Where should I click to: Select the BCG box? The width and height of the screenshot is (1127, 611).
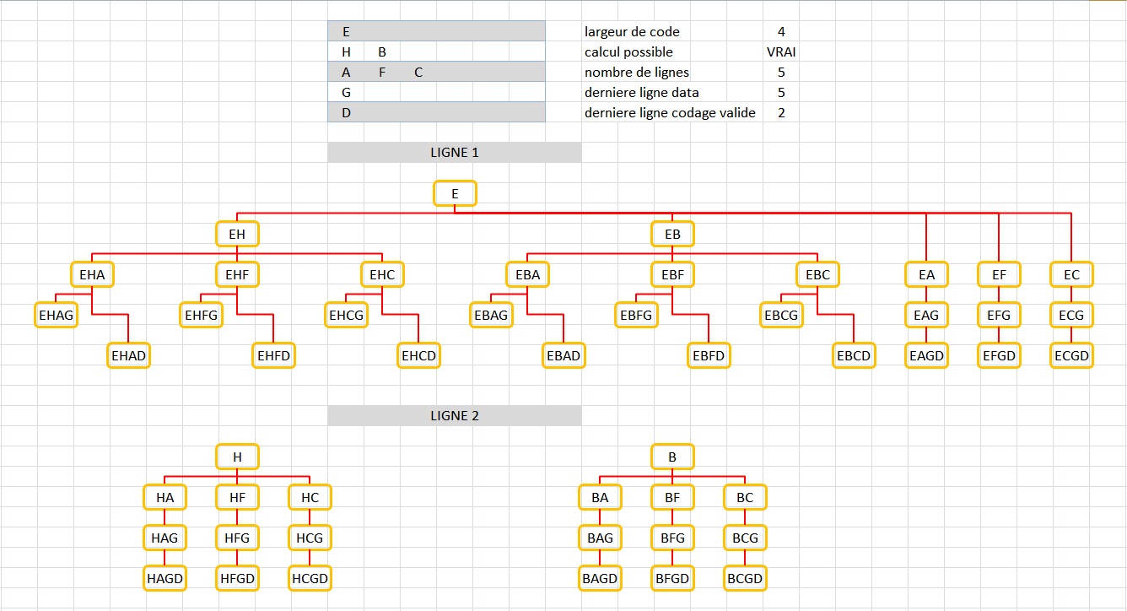(745, 538)
